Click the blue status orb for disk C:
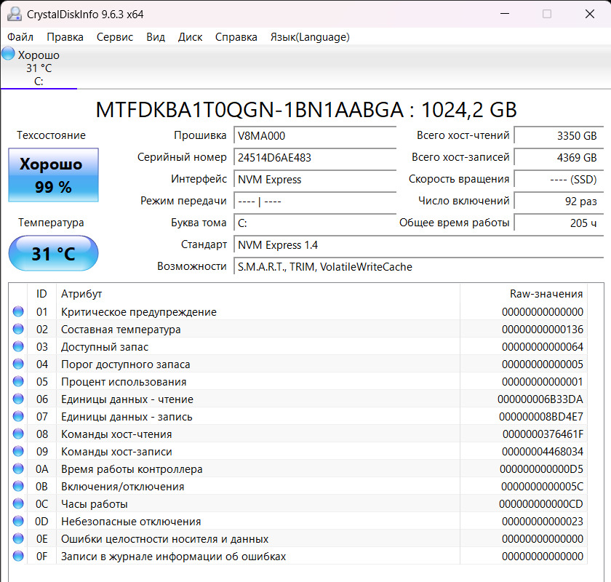The height and width of the screenshot is (582, 611). pos(8,53)
